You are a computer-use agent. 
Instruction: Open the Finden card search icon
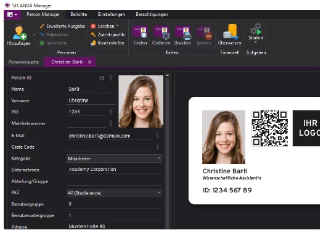(141, 32)
